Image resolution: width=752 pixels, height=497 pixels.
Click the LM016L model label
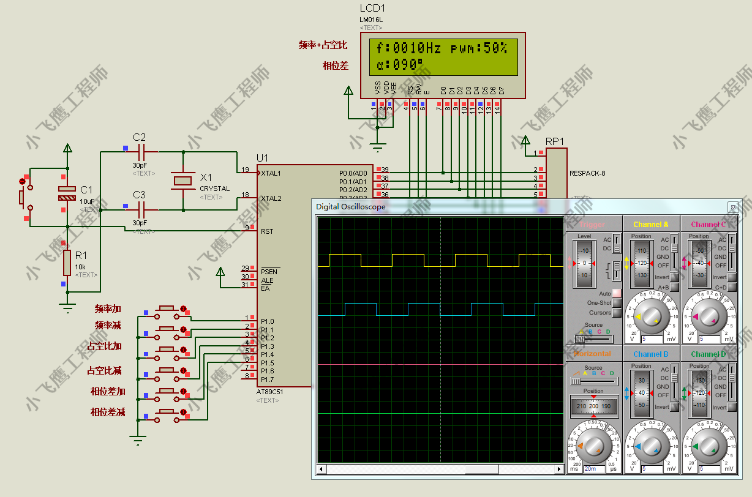pos(370,20)
